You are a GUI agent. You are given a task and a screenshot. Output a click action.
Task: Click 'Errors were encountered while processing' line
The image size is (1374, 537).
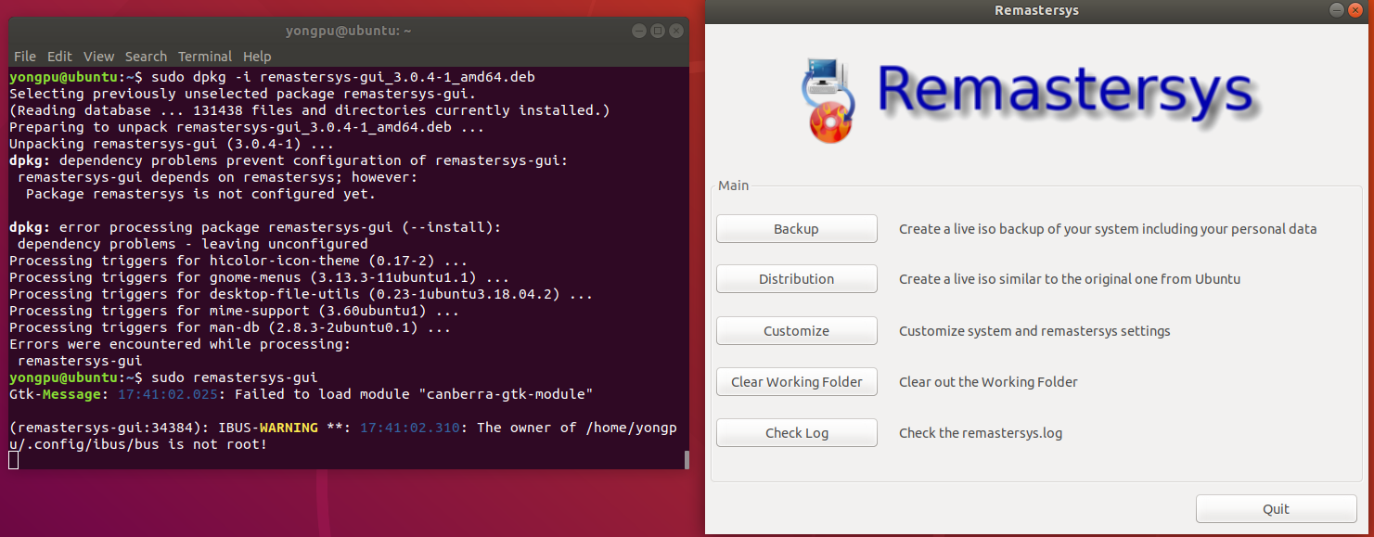point(180,344)
